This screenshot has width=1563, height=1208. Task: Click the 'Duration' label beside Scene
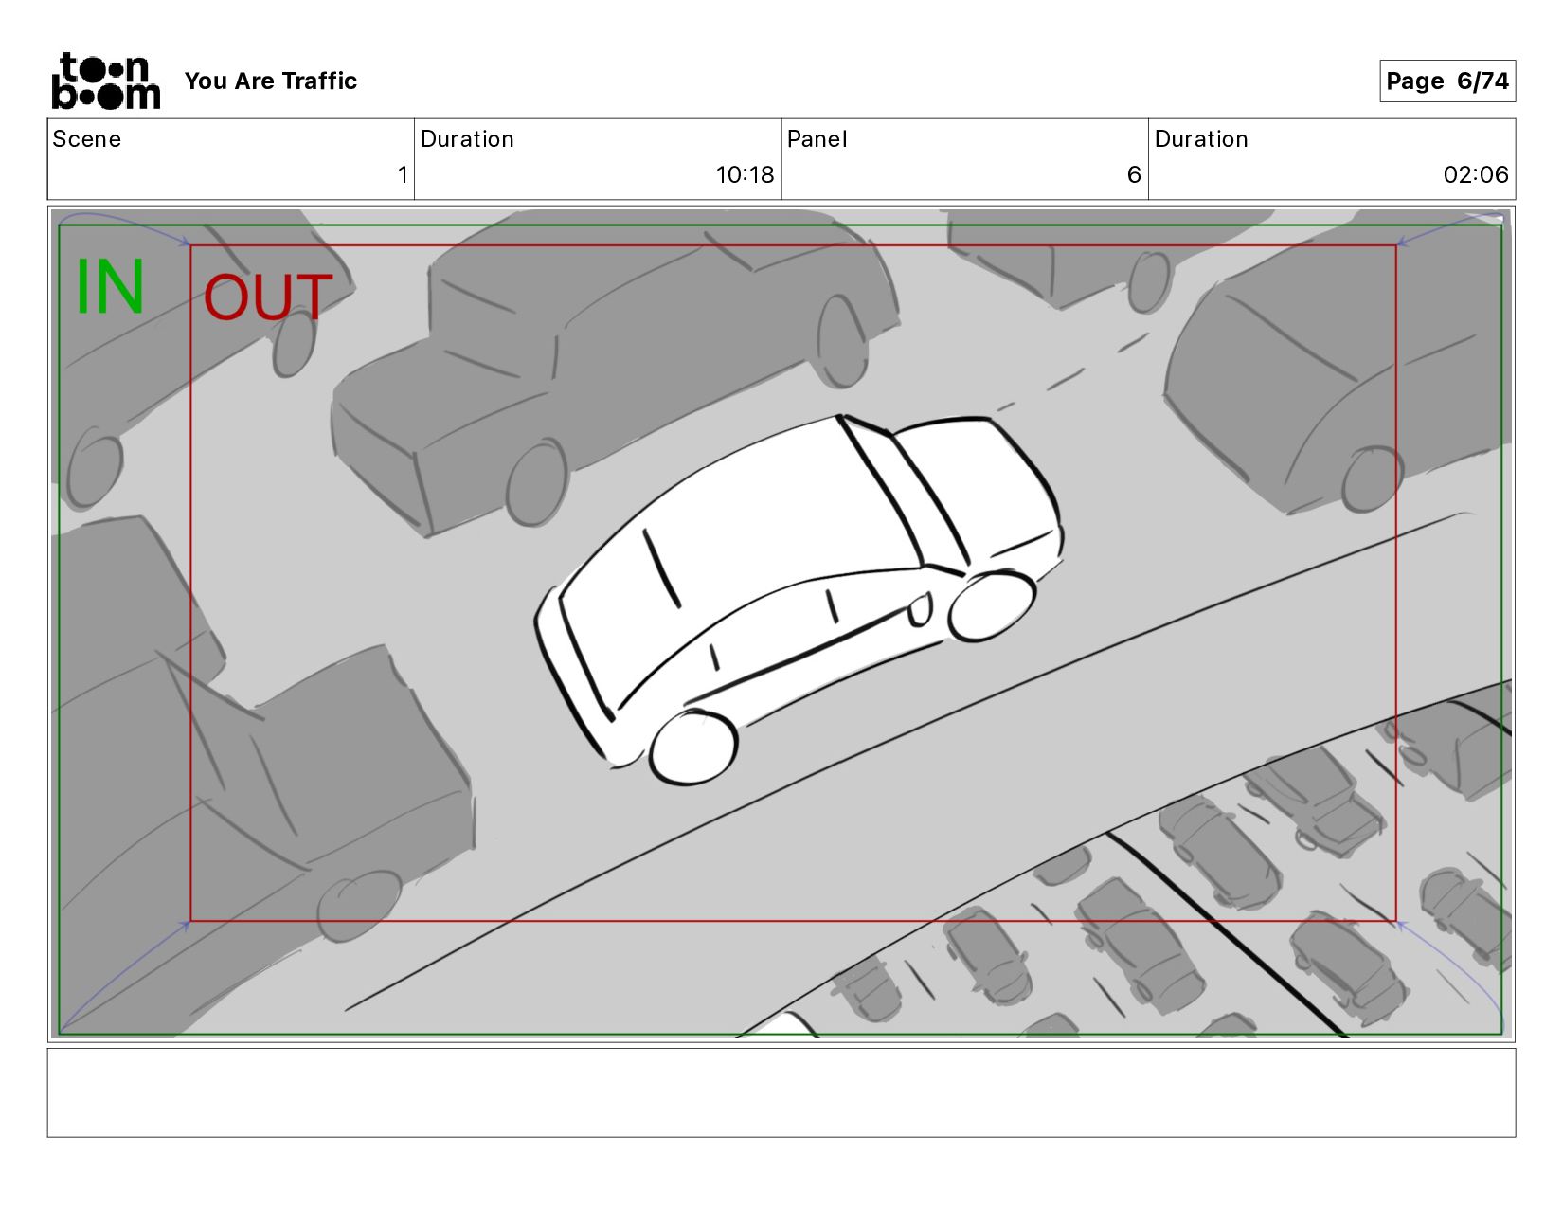[467, 139]
